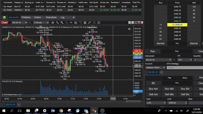Click the BE breakeven button
Image resolution: width=203 pixels, height=114 pixels.
(153, 83)
